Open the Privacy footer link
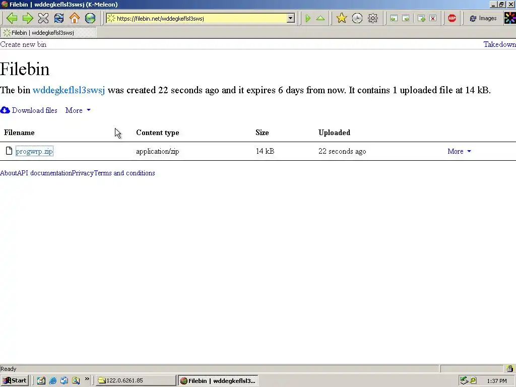The image size is (516, 387). click(83, 173)
